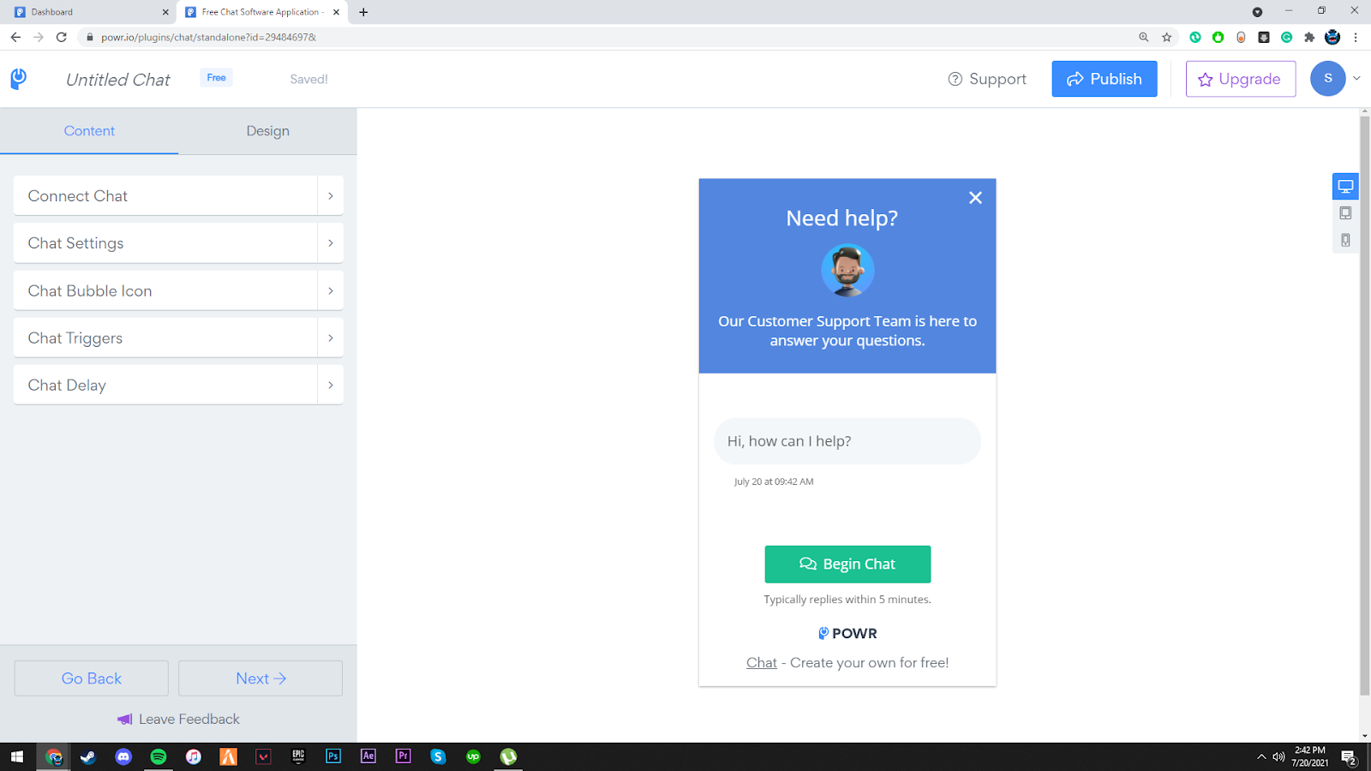This screenshot has height=771, width=1371.
Task: Switch to mobile preview mode
Action: click(x=1345, y=240)
